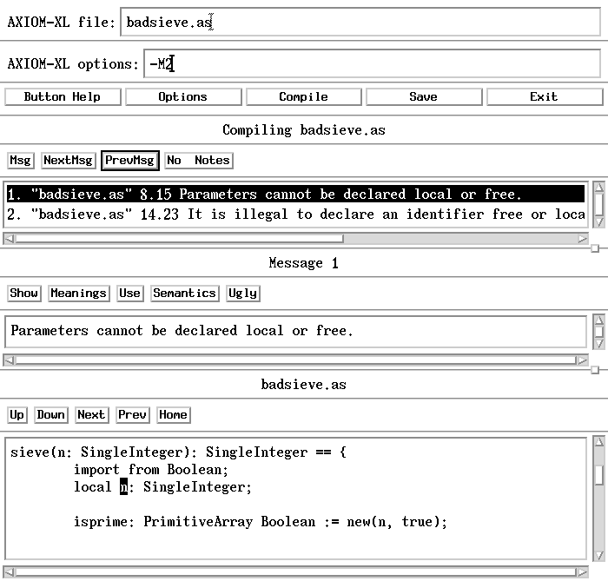Return Home in source view
The height and width of the screenshot is (581, 608).
tap(174, 415)
